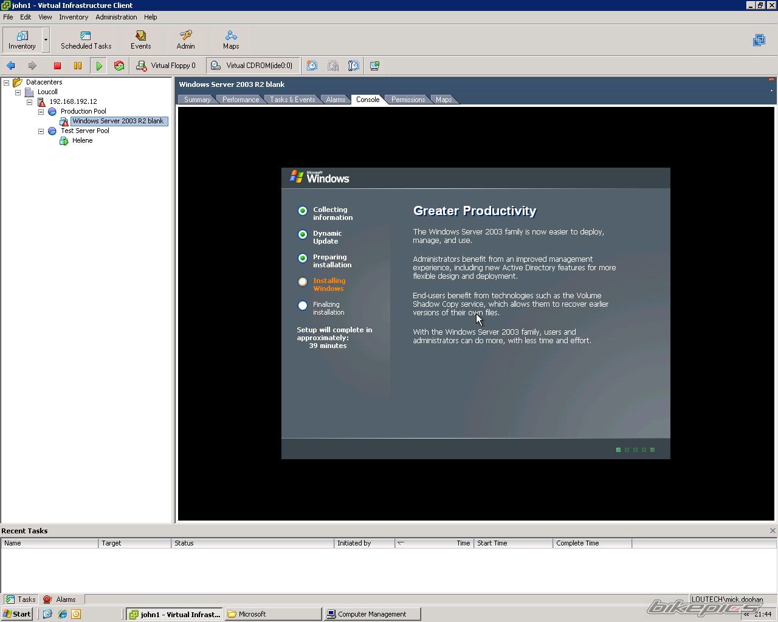Select the Collecting information step radio

point(303,211)
